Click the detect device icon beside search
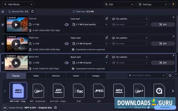Screen dimensions: 178x111 pos(170,75)
